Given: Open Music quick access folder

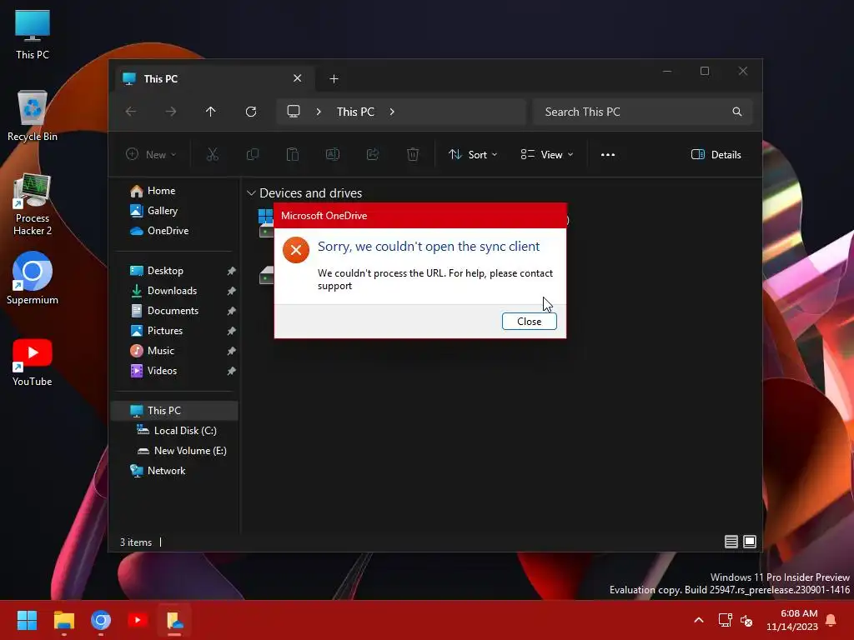Looking at the screenshot, I should 161,351.
